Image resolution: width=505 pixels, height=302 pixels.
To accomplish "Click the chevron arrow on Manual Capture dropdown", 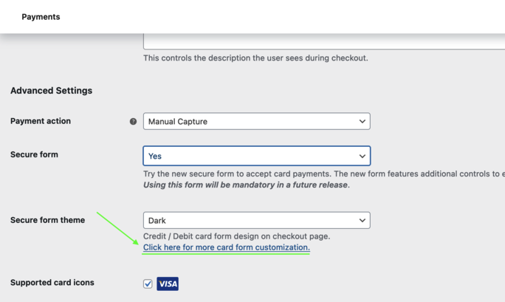I will (x=362, y=122).
